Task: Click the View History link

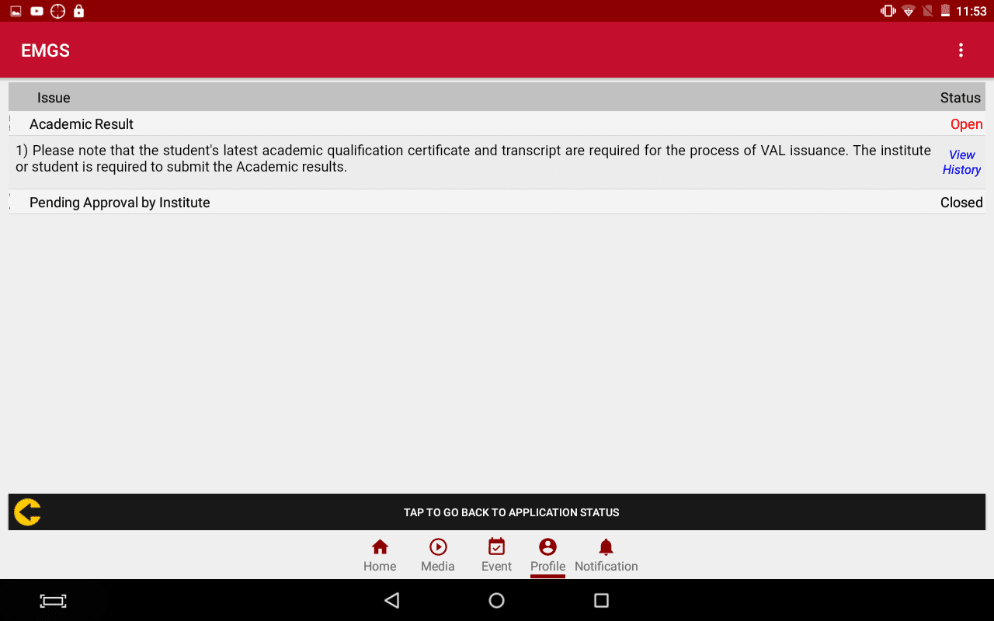Action: click(x=961, y=162)
